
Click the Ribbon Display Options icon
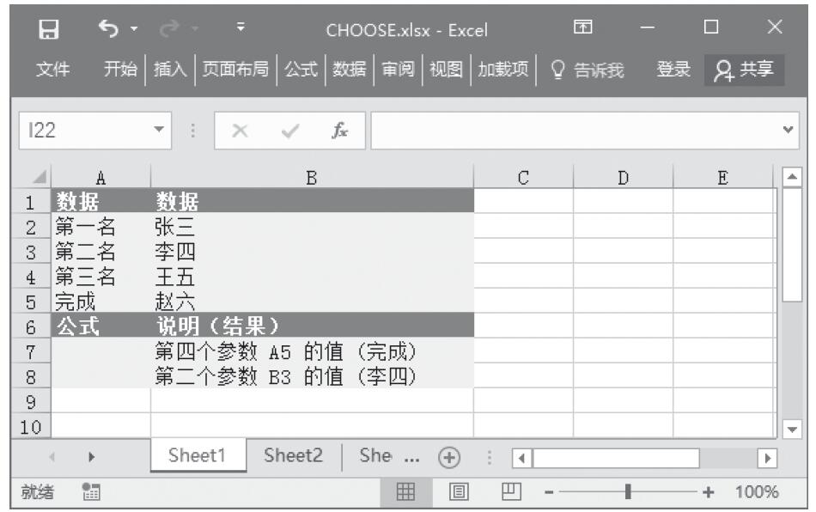coord(584,30)
